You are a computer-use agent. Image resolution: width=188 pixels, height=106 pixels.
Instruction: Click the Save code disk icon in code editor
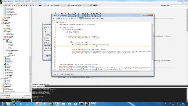[59, 18]
